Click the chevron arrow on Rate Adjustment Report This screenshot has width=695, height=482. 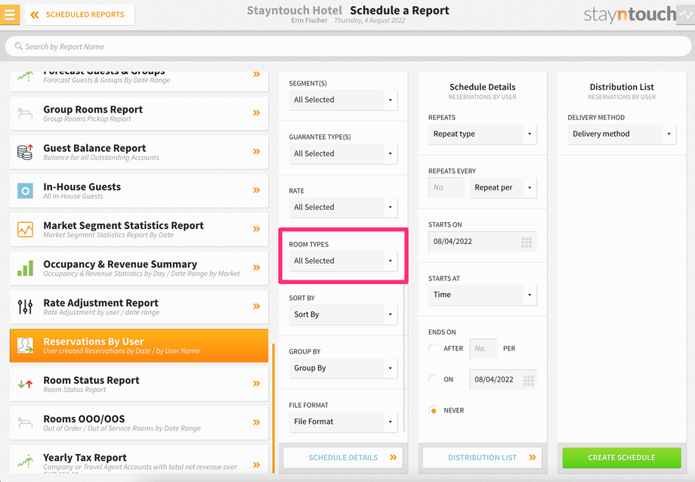click(x=257, y=306)
